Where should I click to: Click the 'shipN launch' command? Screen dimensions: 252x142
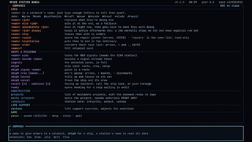[21, 77]
